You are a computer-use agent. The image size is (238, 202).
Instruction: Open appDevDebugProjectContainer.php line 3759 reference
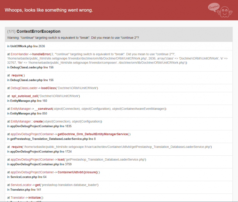pyautogui.click(x=39, y=164)
